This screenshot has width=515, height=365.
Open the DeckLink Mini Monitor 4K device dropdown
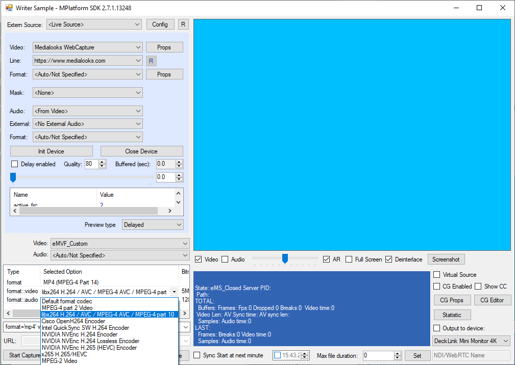coord(471,341)
